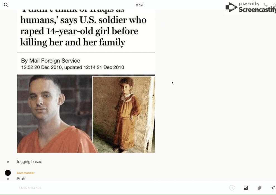Viewport: 276px width, 195px height.
Task: Open the girl photo in article
Action: click(124, 114)
